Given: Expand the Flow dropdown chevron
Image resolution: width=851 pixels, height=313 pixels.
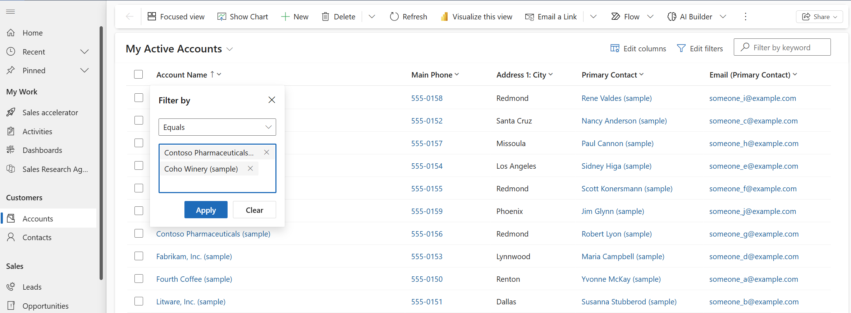Looking at the screenshot, I should [650, 17].
